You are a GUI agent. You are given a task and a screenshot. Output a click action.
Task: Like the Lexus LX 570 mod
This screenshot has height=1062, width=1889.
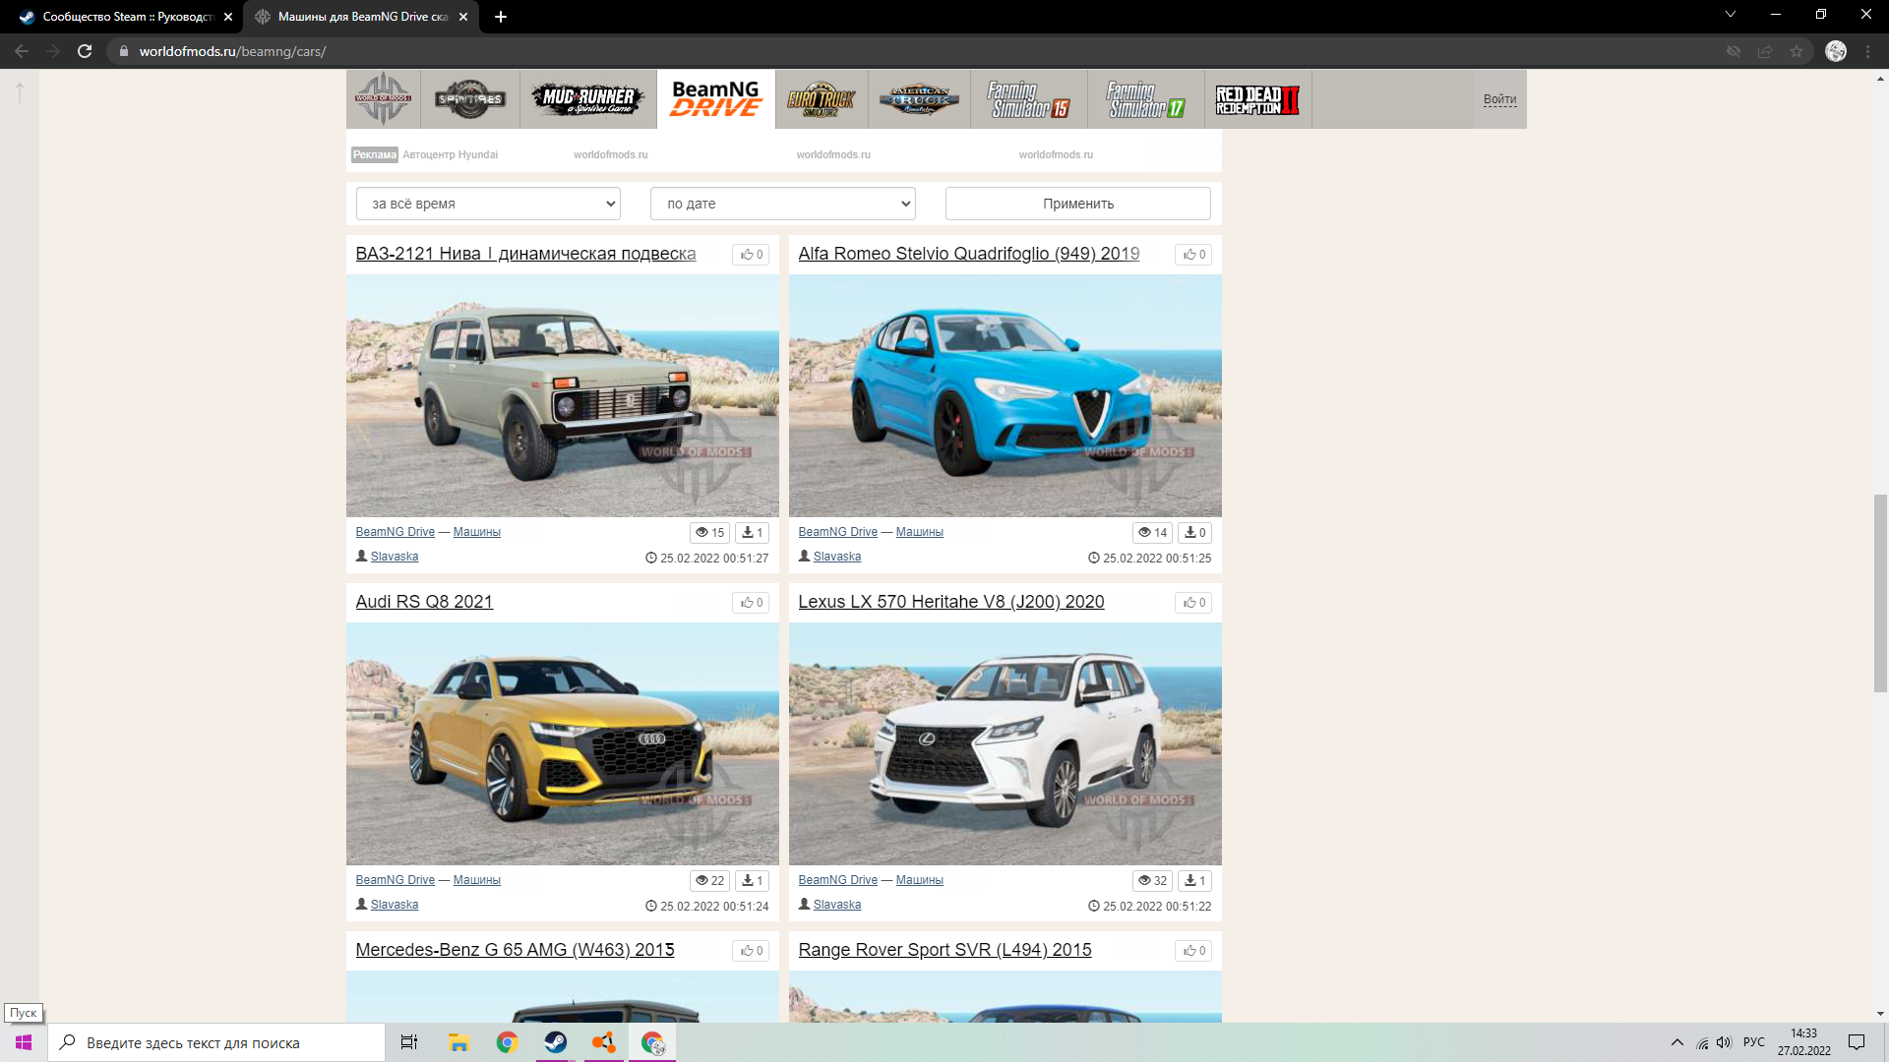pos(1193,603)
